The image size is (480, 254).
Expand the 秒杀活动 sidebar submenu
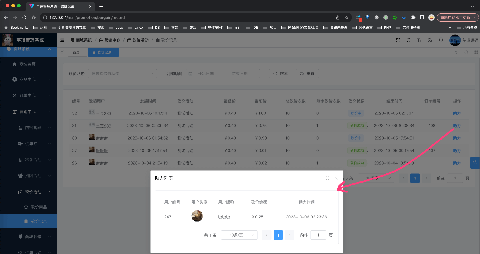33,160
